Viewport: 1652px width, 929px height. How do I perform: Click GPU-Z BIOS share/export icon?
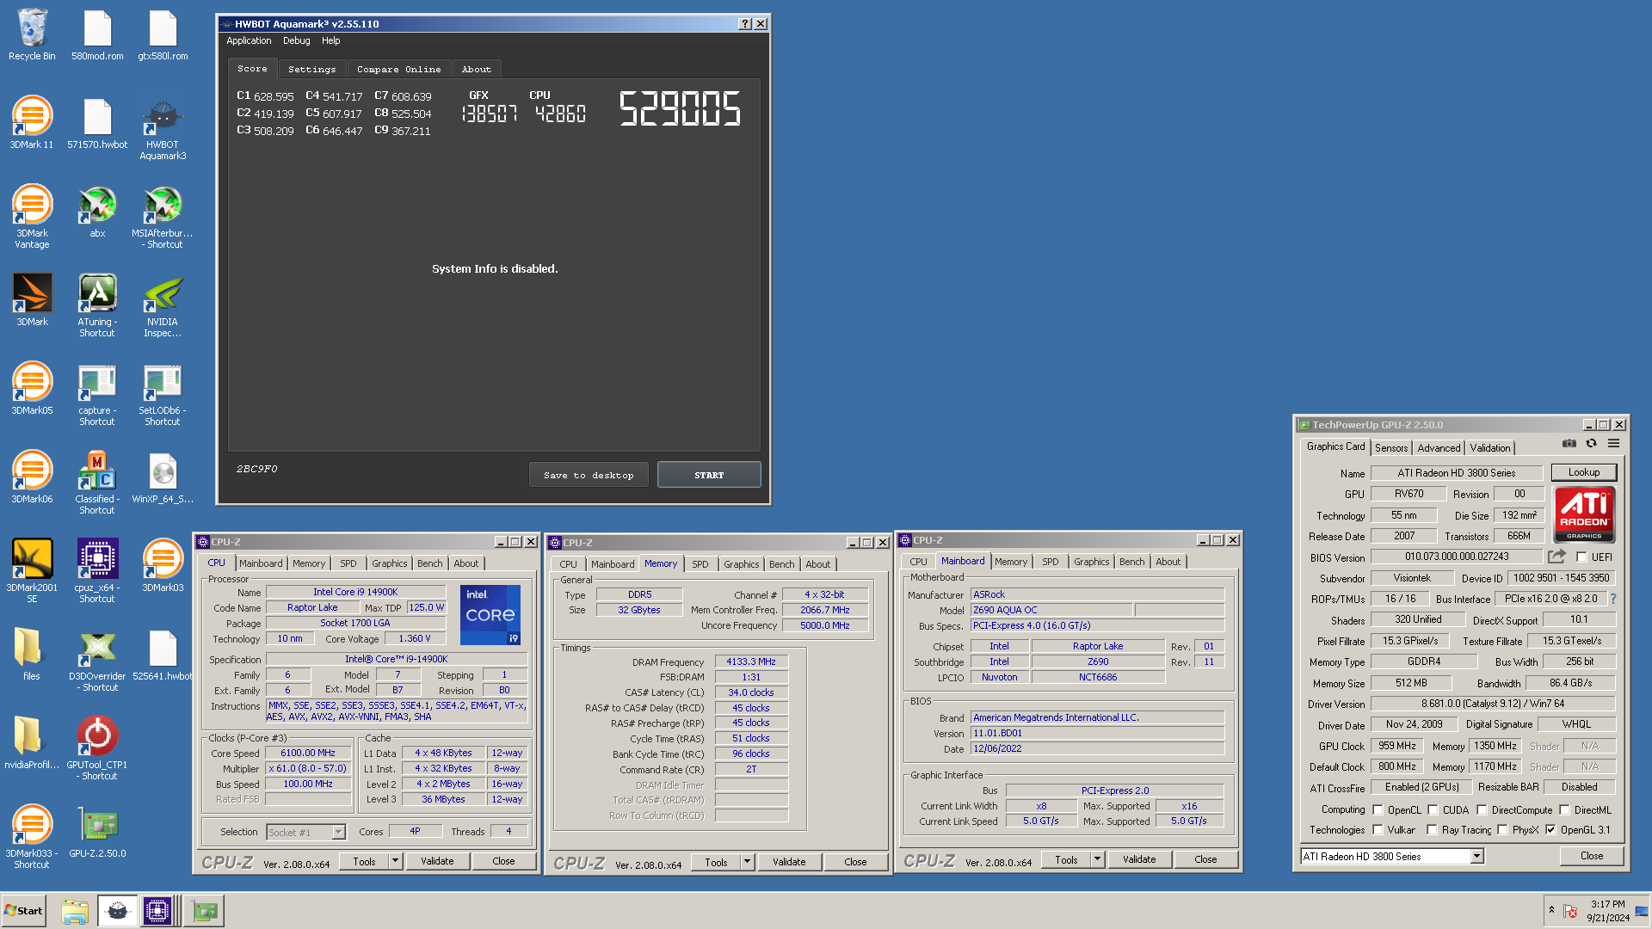coord(1556,557)
